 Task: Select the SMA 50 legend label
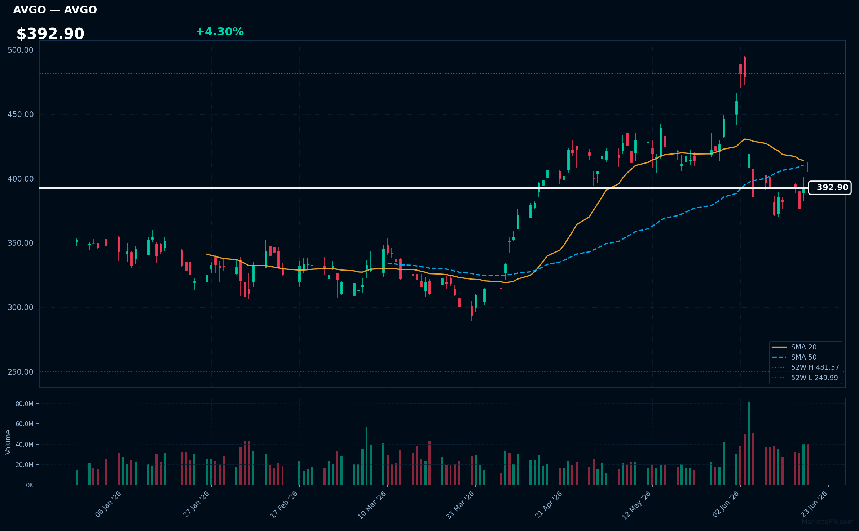point(804,357)
